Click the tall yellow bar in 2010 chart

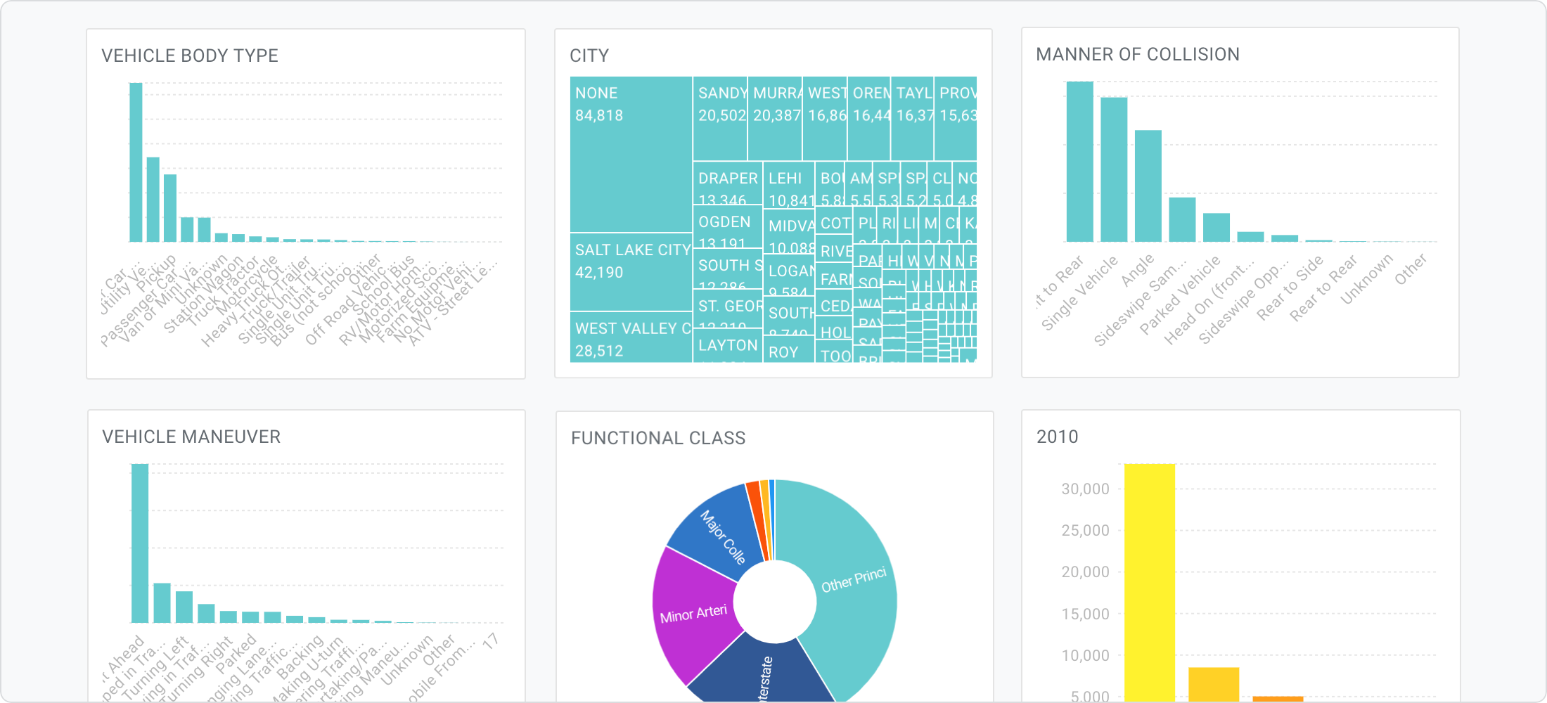[1150, 582]
